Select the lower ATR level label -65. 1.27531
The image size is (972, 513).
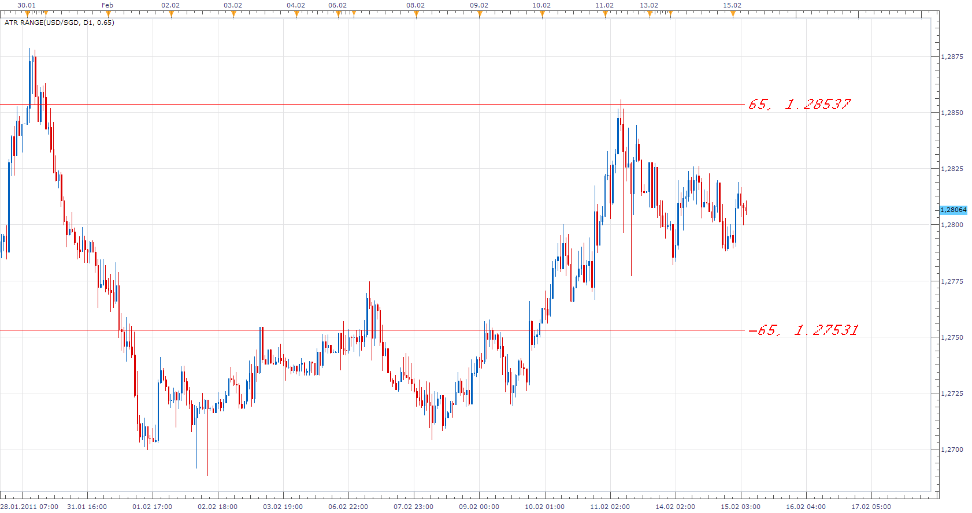pyautogui.click(x=803, y=330)
